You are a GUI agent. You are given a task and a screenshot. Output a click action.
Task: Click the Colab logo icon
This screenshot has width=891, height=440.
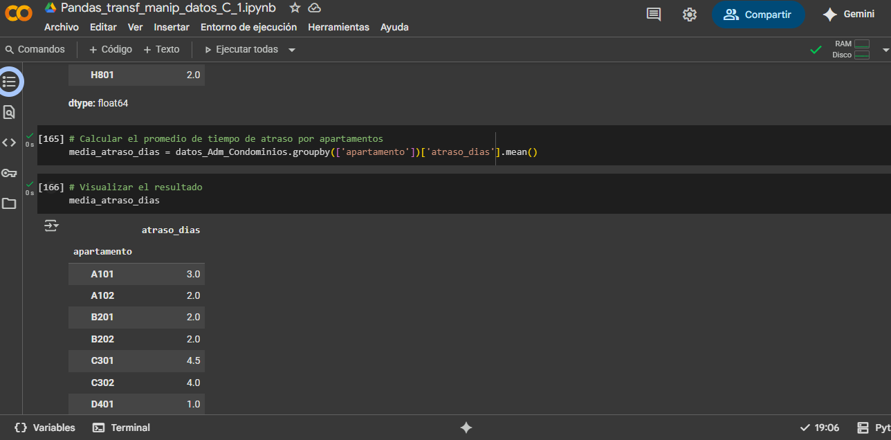[19, 15]
